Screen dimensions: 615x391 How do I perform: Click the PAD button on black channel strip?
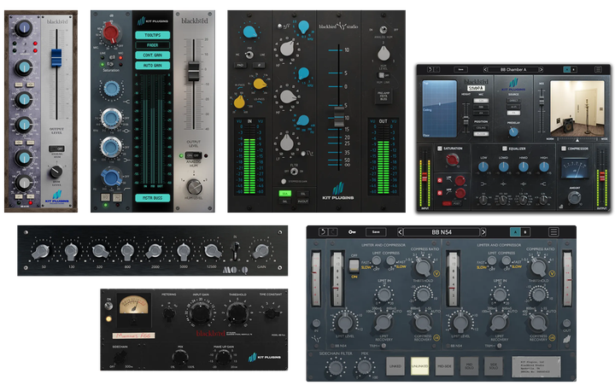[240, 65]
